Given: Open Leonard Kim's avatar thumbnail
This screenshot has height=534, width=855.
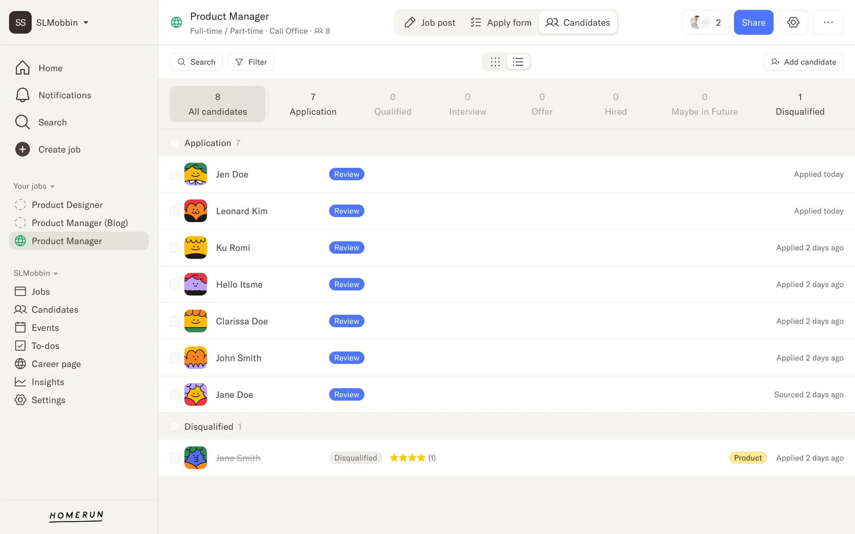Looking at the screenshot, I should 195,211.
